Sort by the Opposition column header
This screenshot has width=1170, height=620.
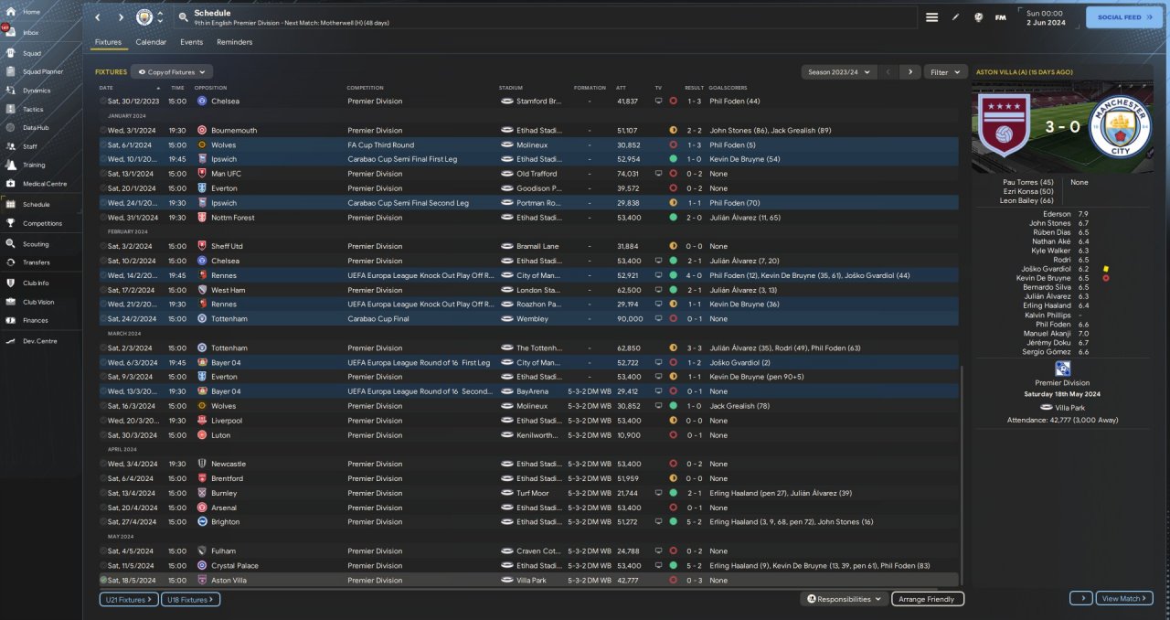[210, 88]
